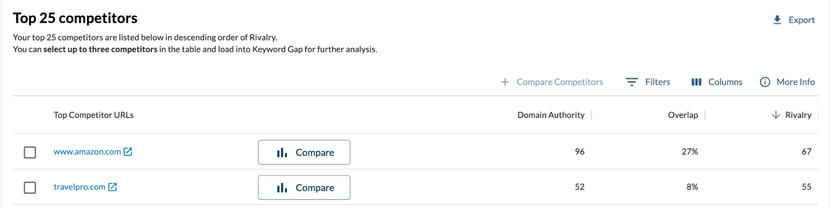
Task: Sort by Overlap column header
Action: tap(683, 115)
